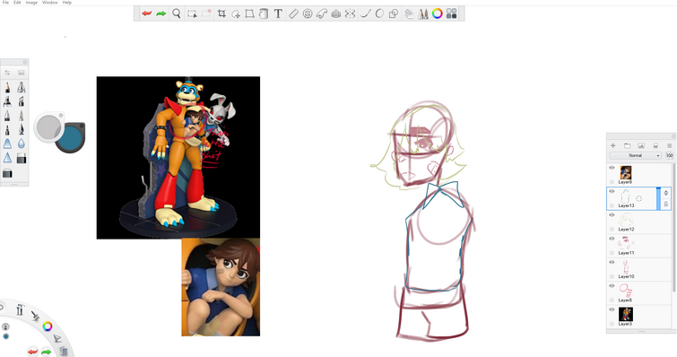Select the rectangular Selection tool
This screenshot has width=677, height=357.
tap(192, 13)
